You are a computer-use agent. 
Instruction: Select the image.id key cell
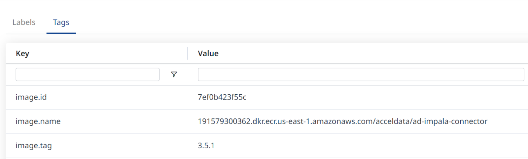(31, 98)
